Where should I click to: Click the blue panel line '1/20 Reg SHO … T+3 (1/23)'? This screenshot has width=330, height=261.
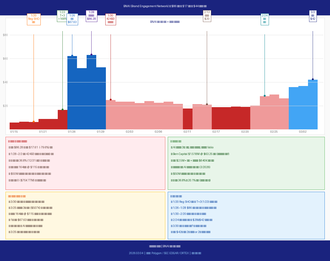(x=194, y=202)
